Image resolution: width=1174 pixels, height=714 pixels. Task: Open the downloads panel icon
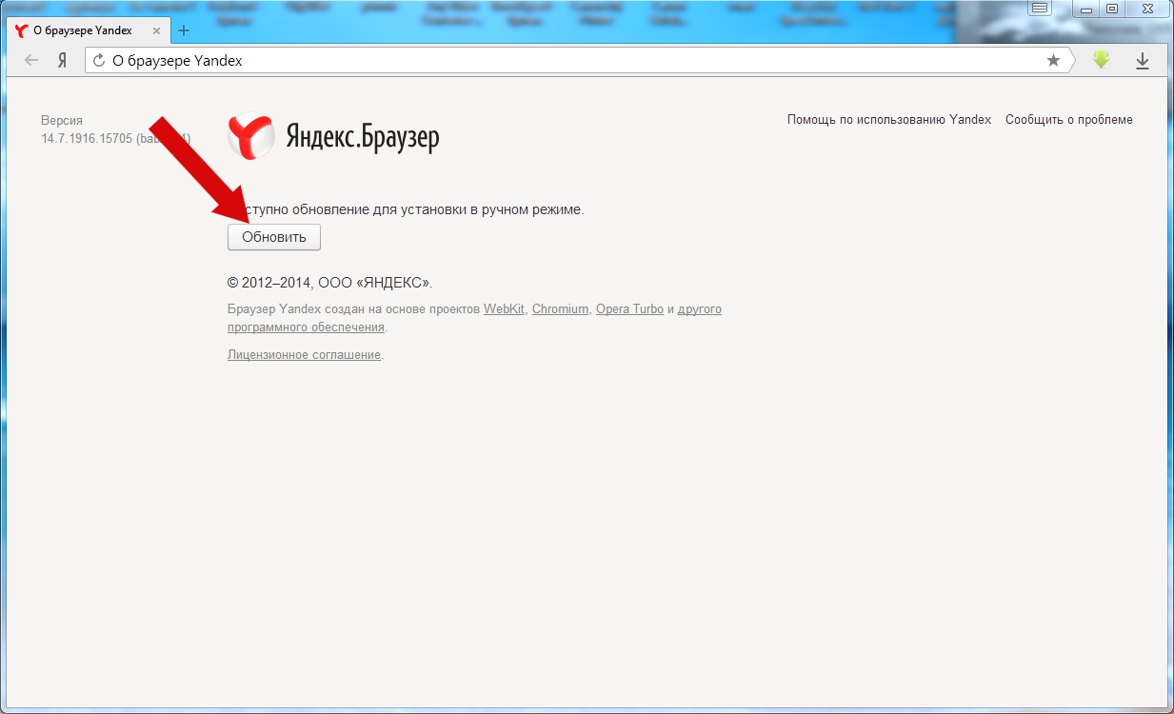(1143, 61)
